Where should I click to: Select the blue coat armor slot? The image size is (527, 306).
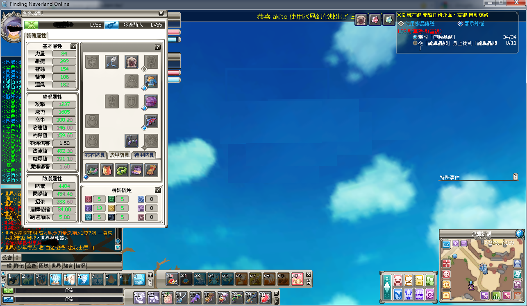click(151, 81)
